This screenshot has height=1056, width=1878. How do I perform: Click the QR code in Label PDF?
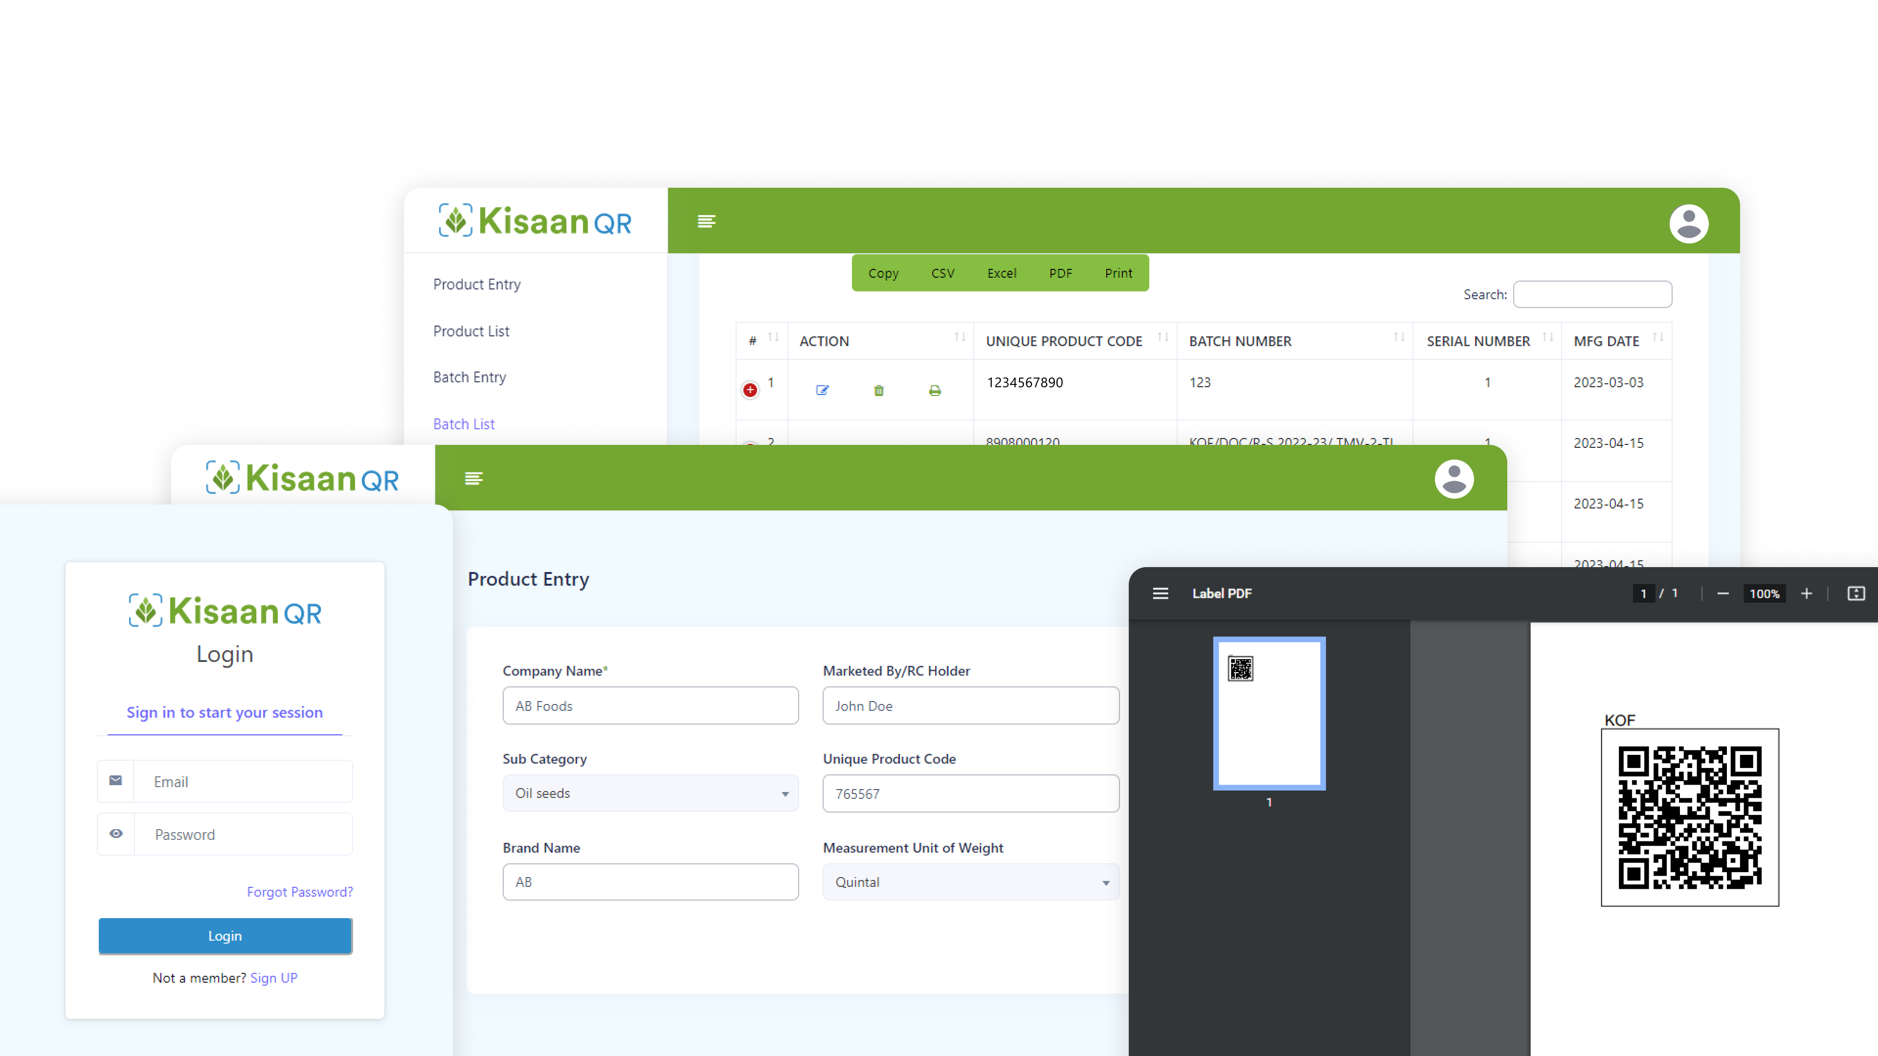[x=1690, y=817]
